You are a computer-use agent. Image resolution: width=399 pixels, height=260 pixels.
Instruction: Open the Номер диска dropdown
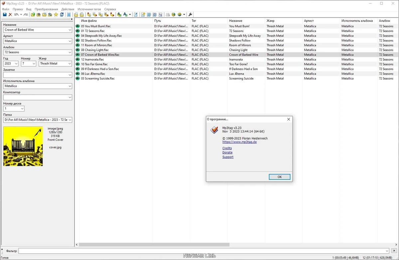click(22, 109)
